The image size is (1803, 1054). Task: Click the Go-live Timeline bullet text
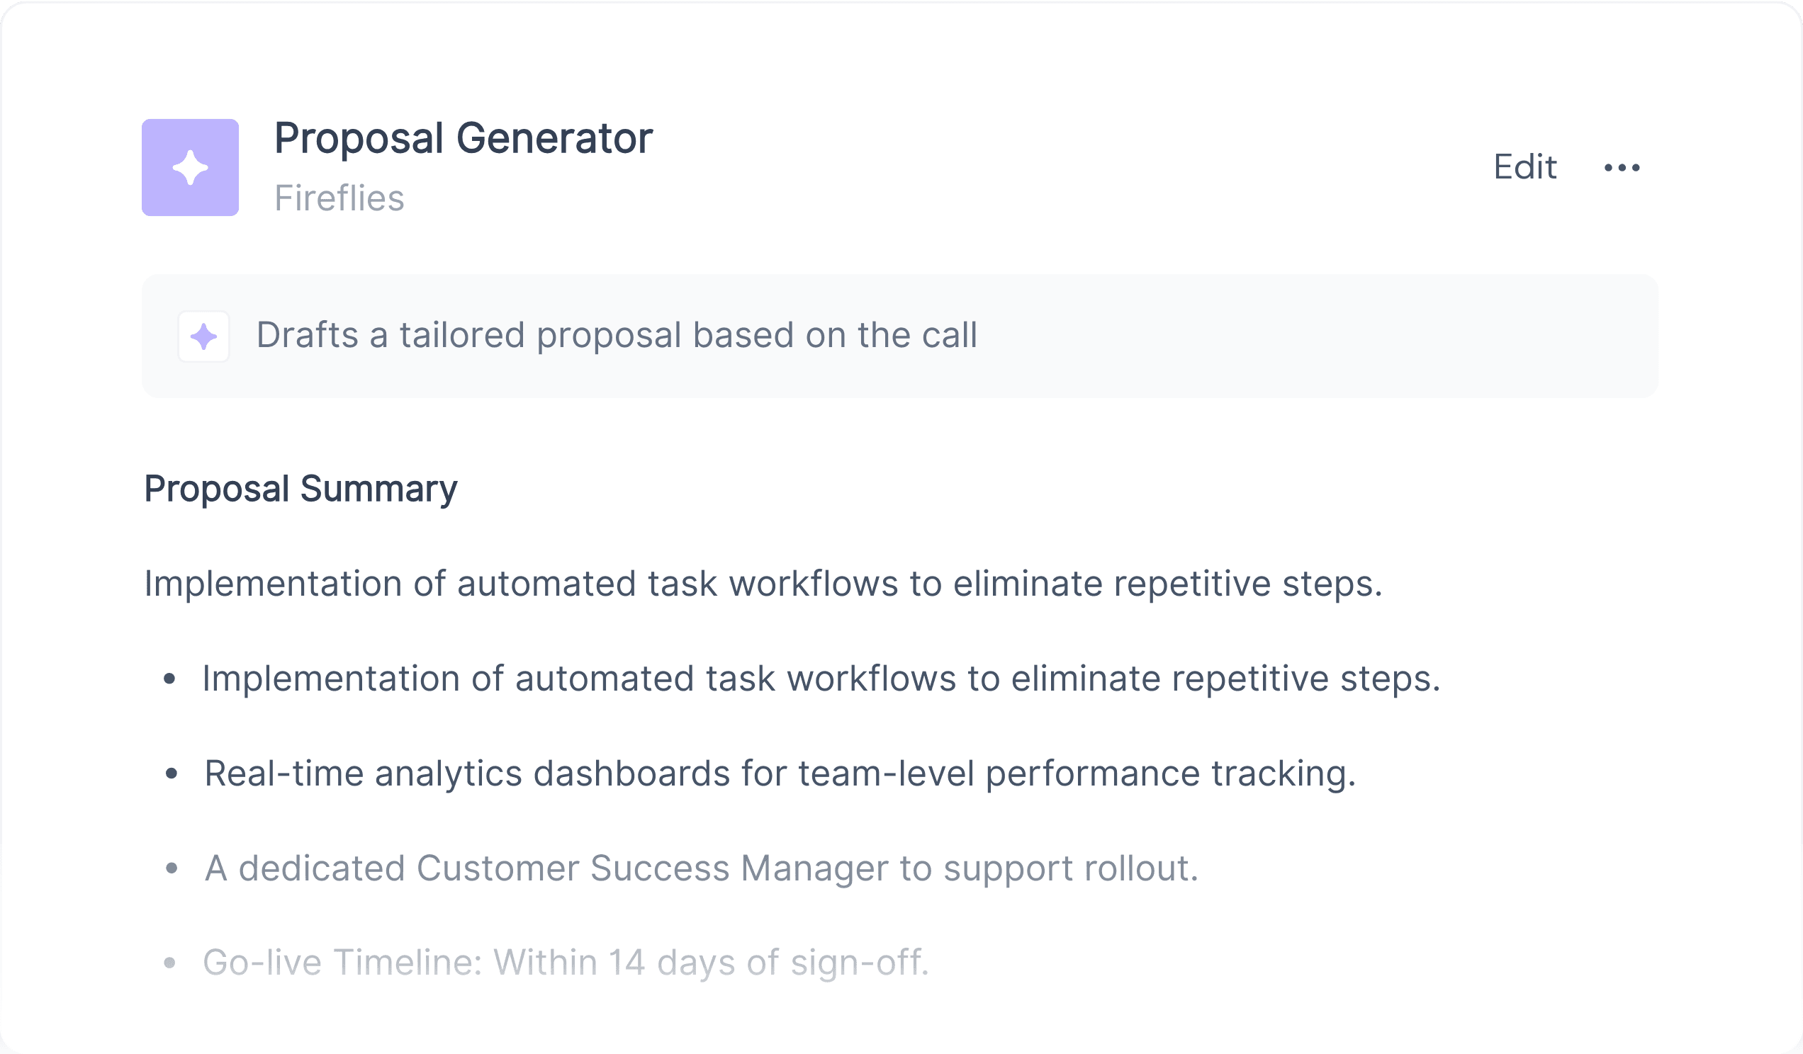pos(566,963)
